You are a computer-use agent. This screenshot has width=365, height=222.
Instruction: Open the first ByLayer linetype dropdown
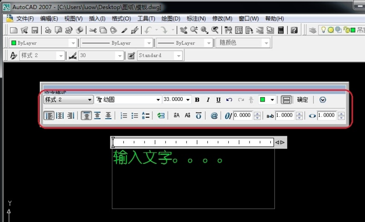(x=148, y=43)
